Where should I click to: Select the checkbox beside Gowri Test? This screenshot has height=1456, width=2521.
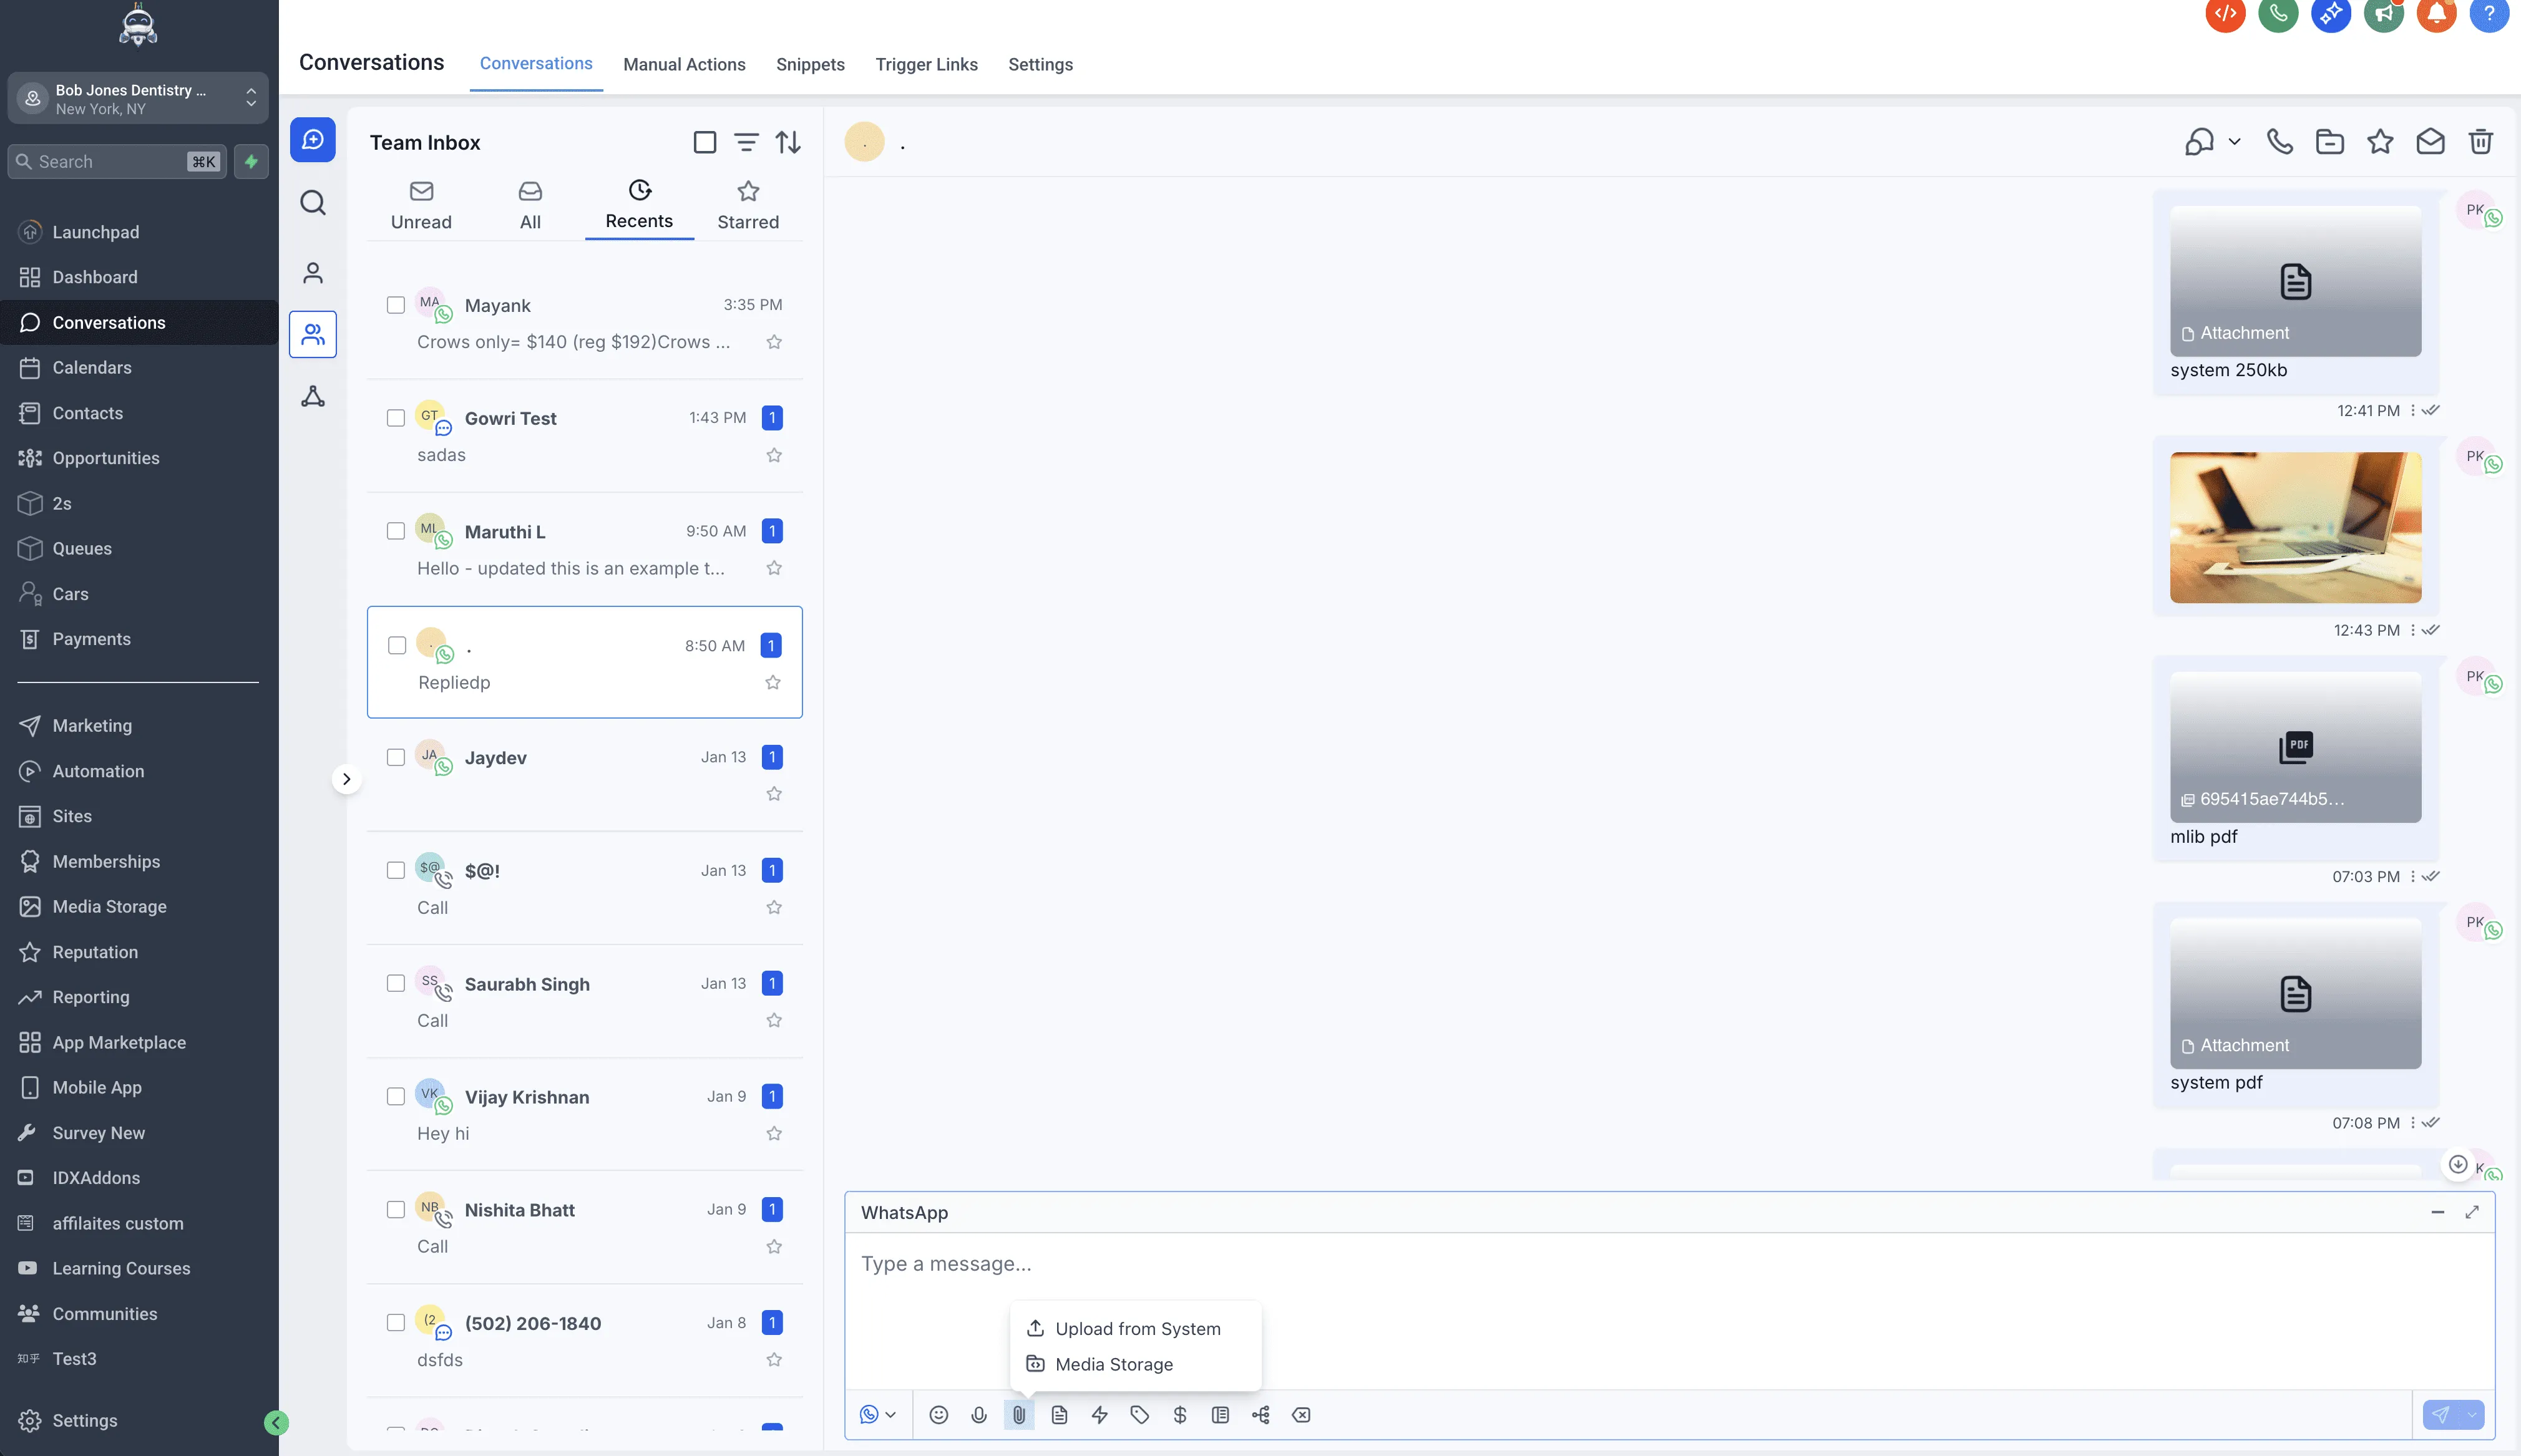tap(396, 418)
